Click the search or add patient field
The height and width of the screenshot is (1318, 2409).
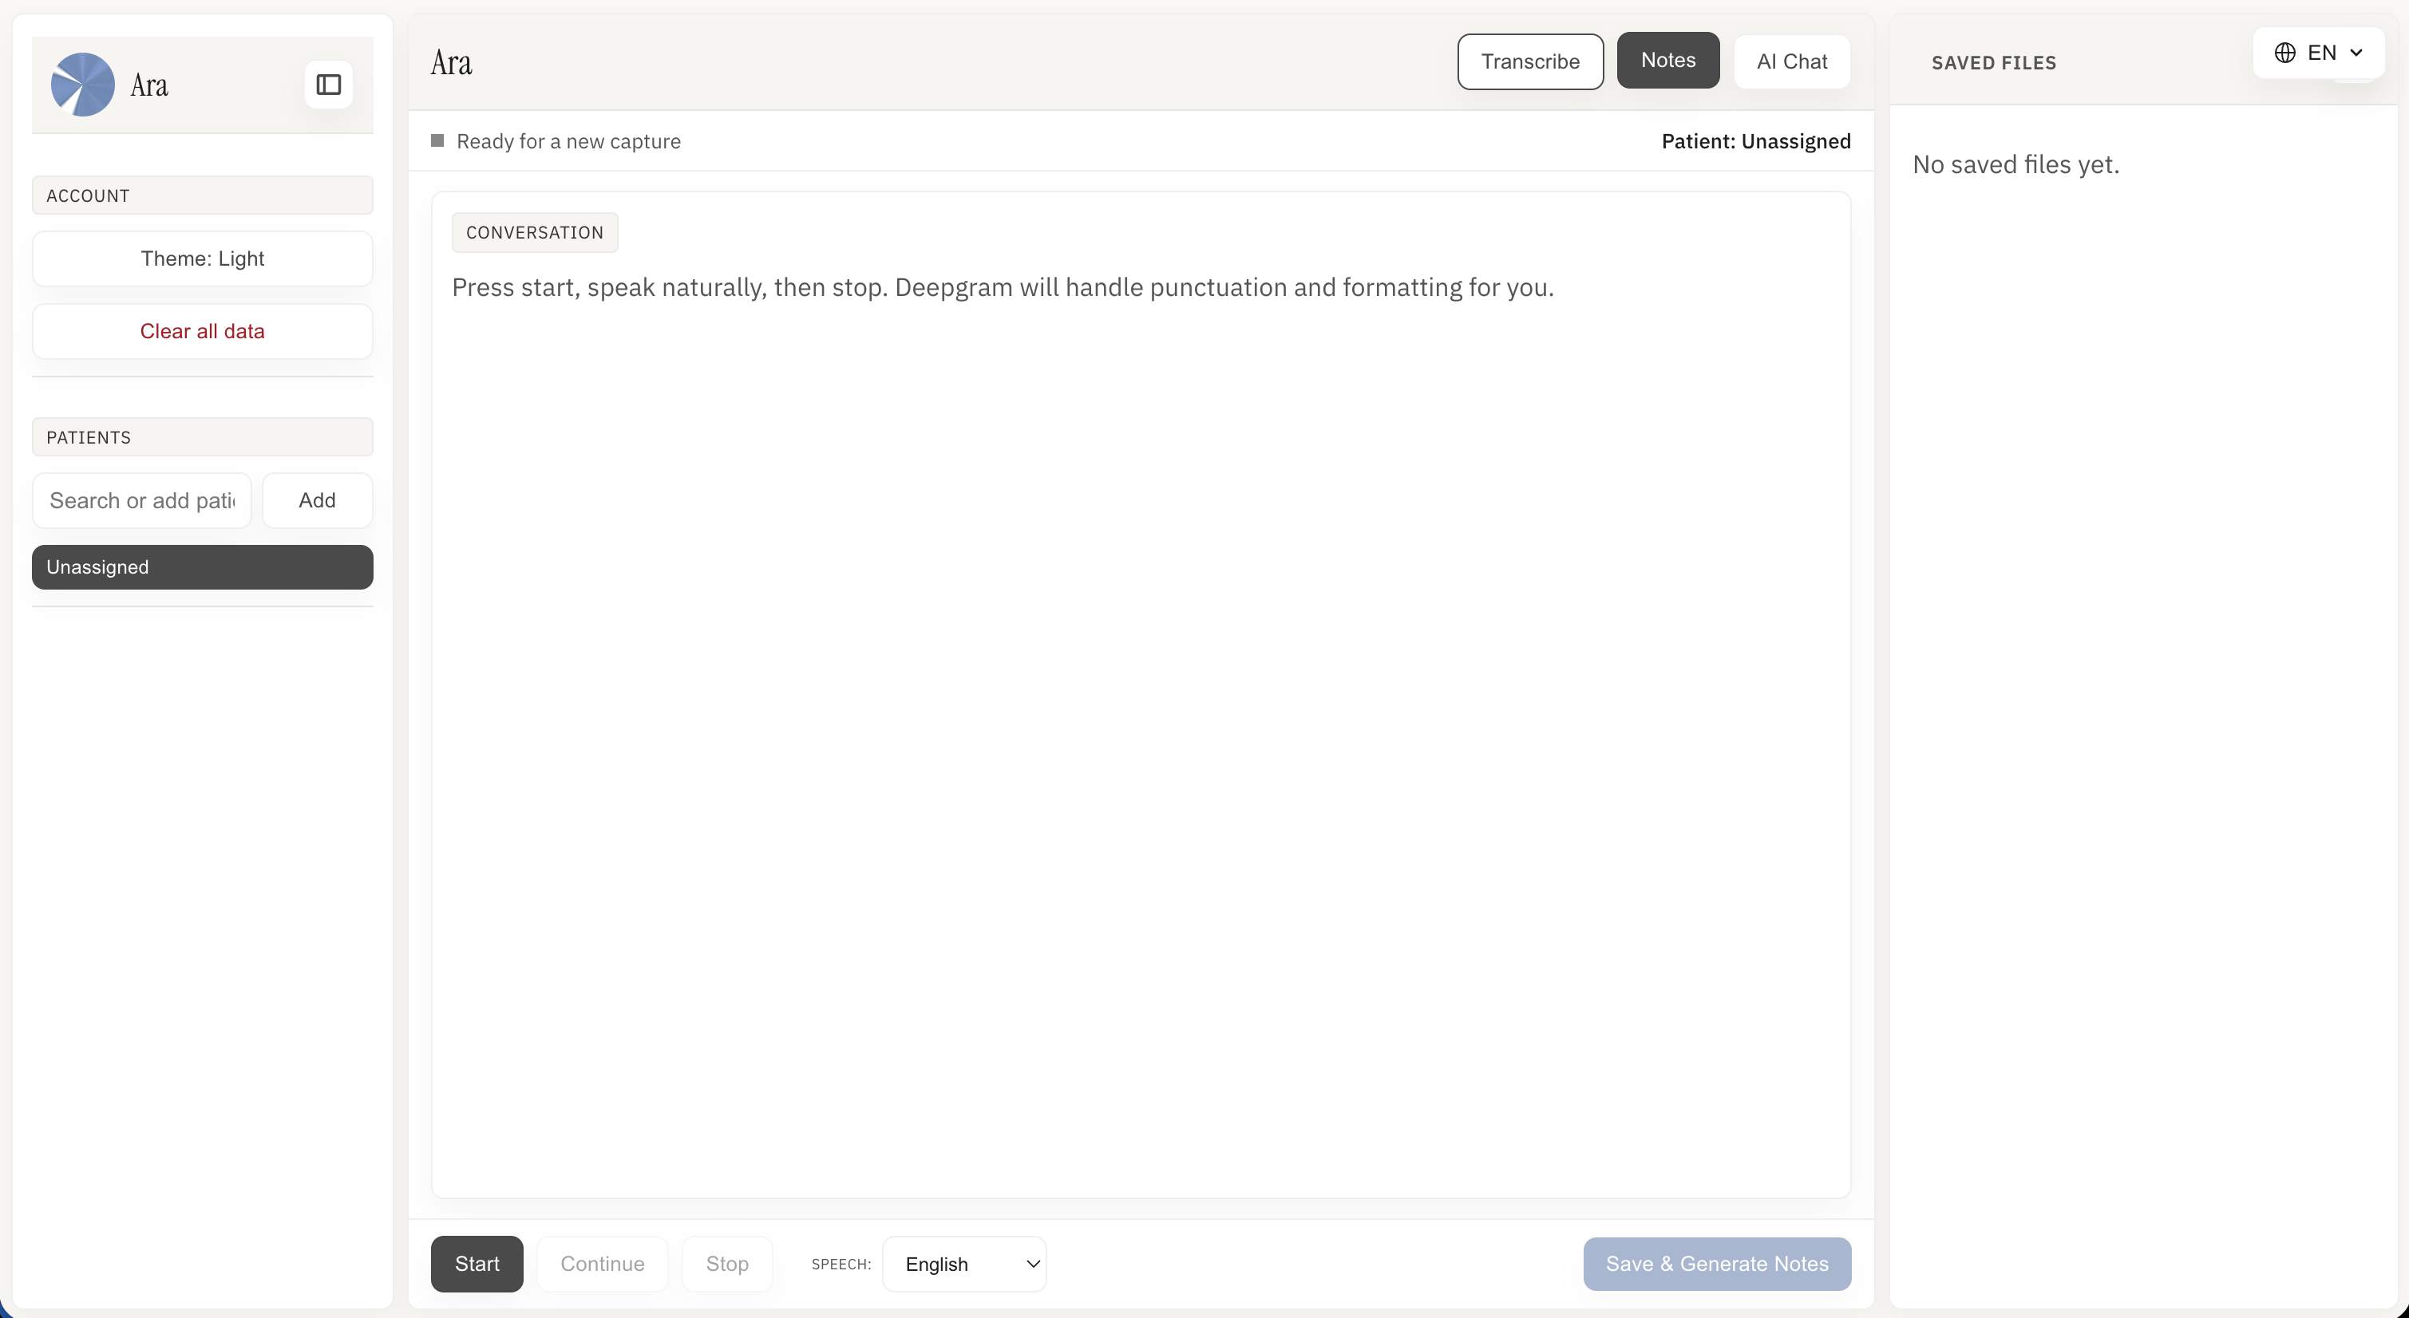pos(140,500)
